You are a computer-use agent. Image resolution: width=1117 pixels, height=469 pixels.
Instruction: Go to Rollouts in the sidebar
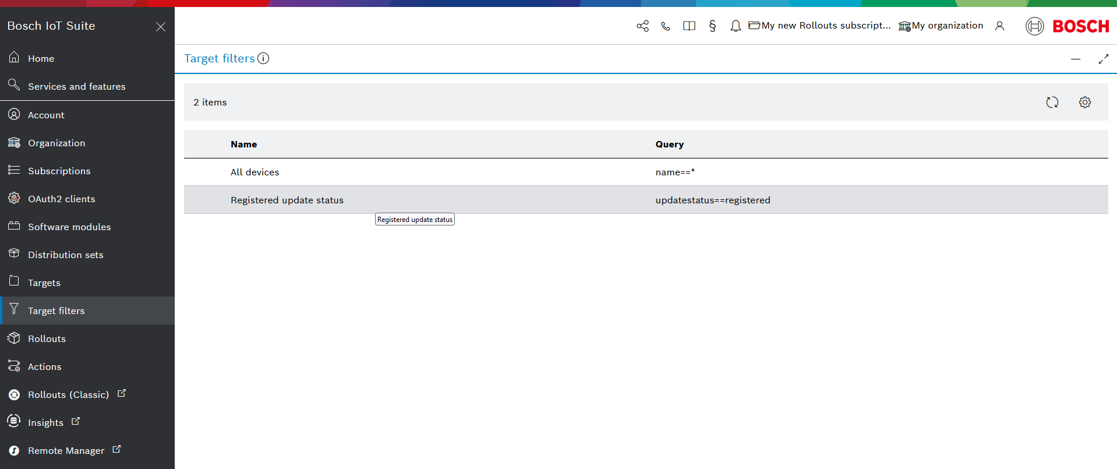47,338
